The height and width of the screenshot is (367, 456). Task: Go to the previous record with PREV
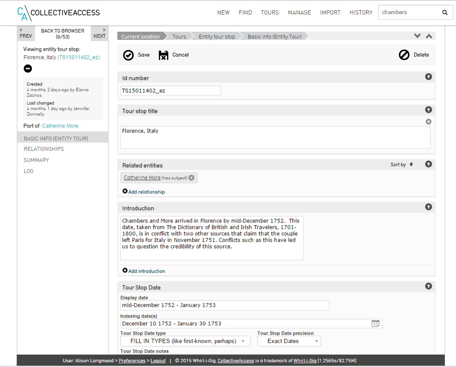click(26, 33)
